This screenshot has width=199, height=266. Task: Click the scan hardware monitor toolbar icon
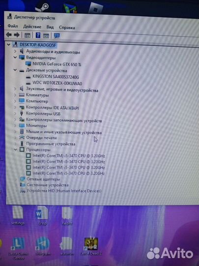(x=57, y=35)
